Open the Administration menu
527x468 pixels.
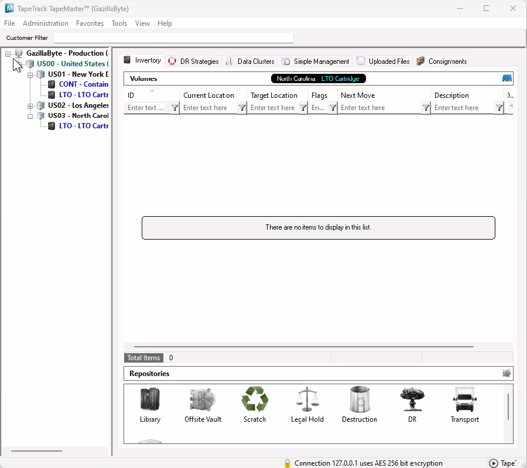(x=46, y=23)
